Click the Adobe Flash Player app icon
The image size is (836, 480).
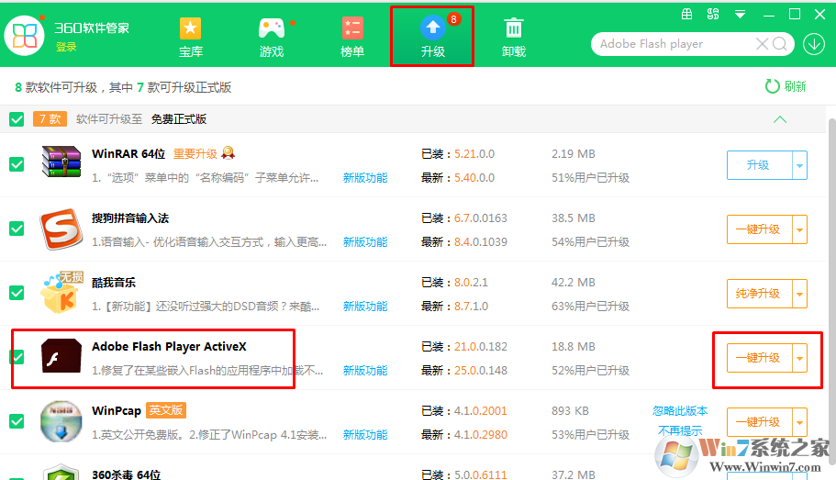pyautogui.click(x=61, y=356)
